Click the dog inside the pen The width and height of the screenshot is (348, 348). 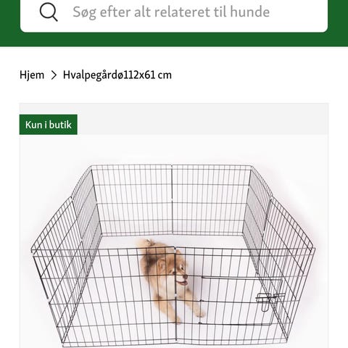169,279
